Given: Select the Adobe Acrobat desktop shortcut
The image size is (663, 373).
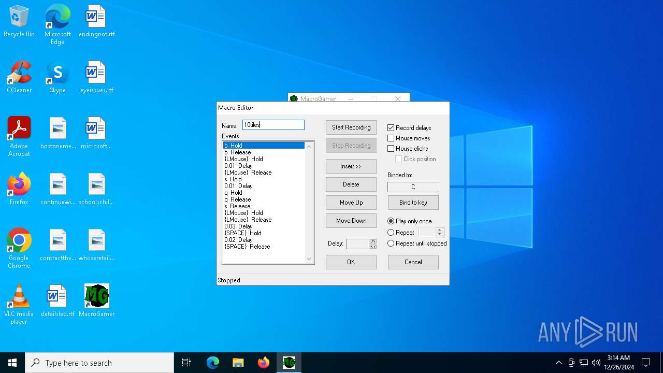Looking at the screenshot, I should point(19,137).
